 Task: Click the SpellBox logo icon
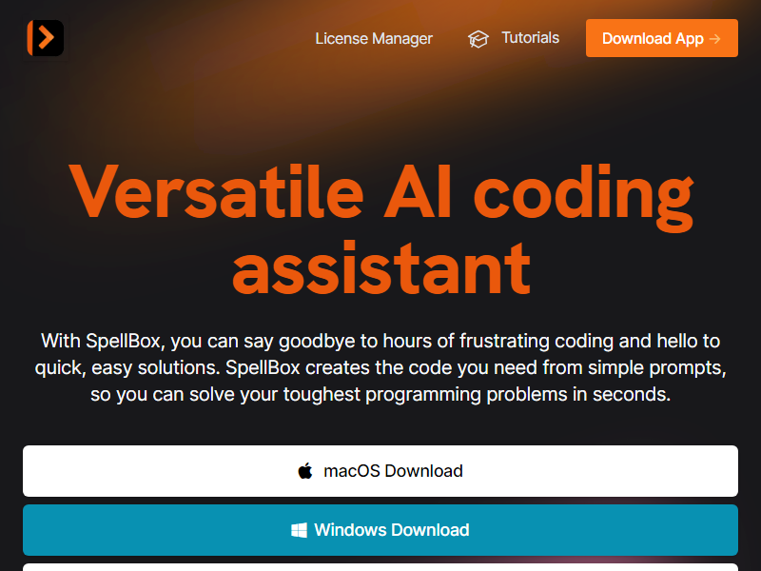[x=45, y=38]
